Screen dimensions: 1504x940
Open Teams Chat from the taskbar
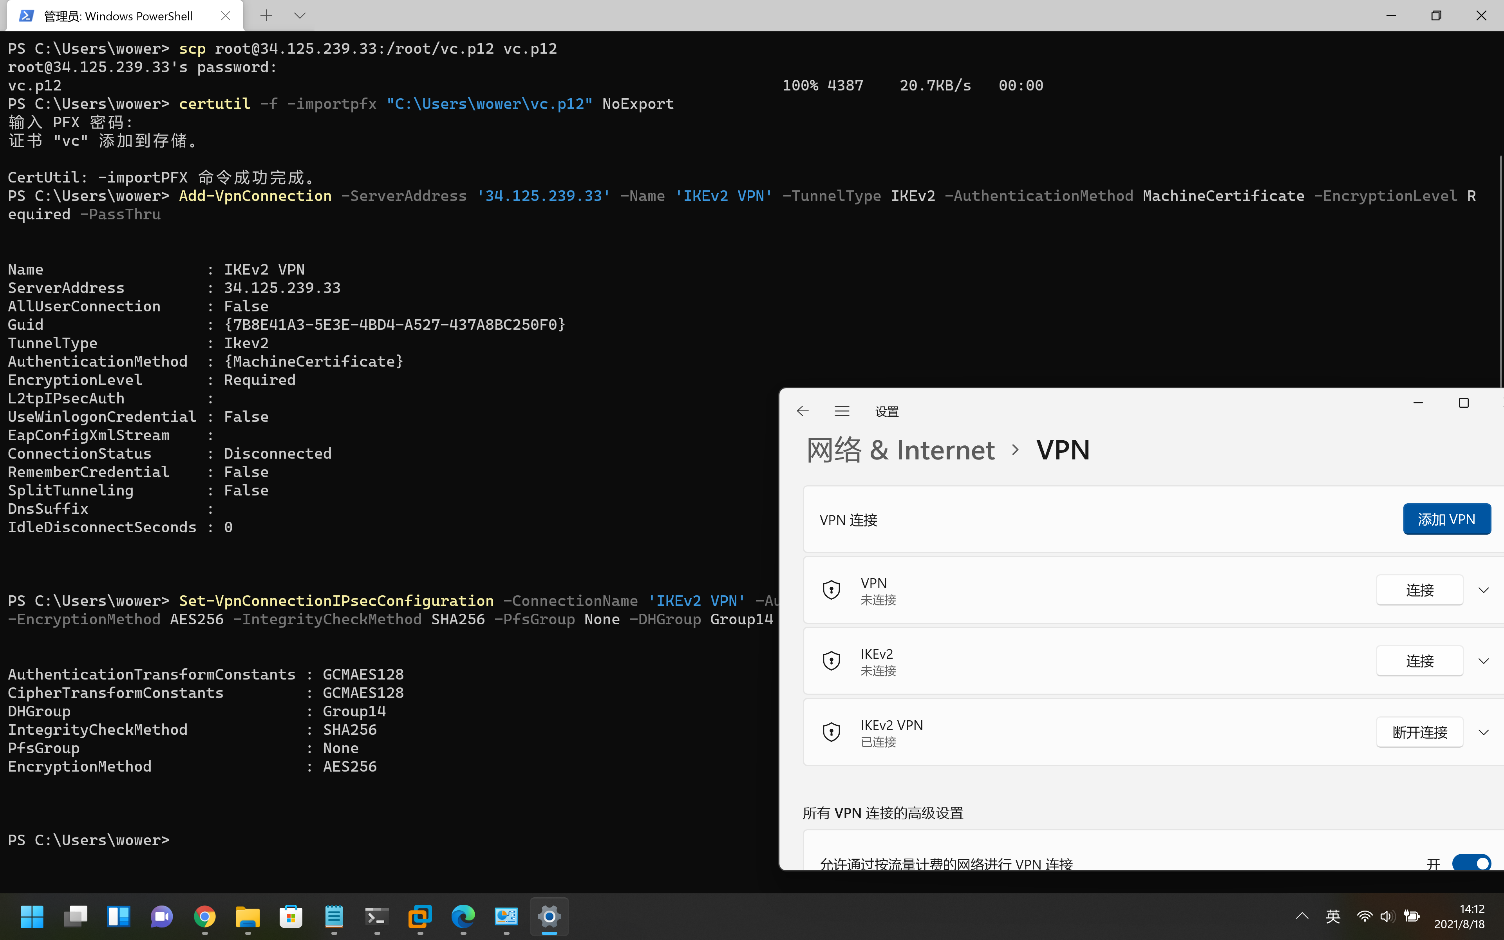161,918
